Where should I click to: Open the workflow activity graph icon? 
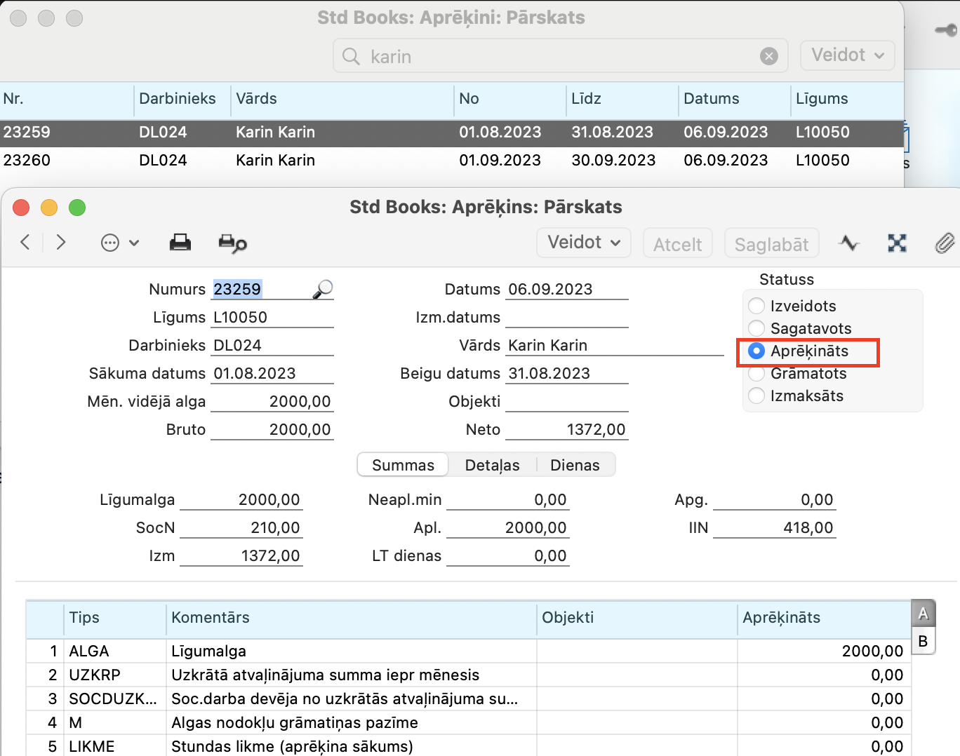(x=849, y=243)
